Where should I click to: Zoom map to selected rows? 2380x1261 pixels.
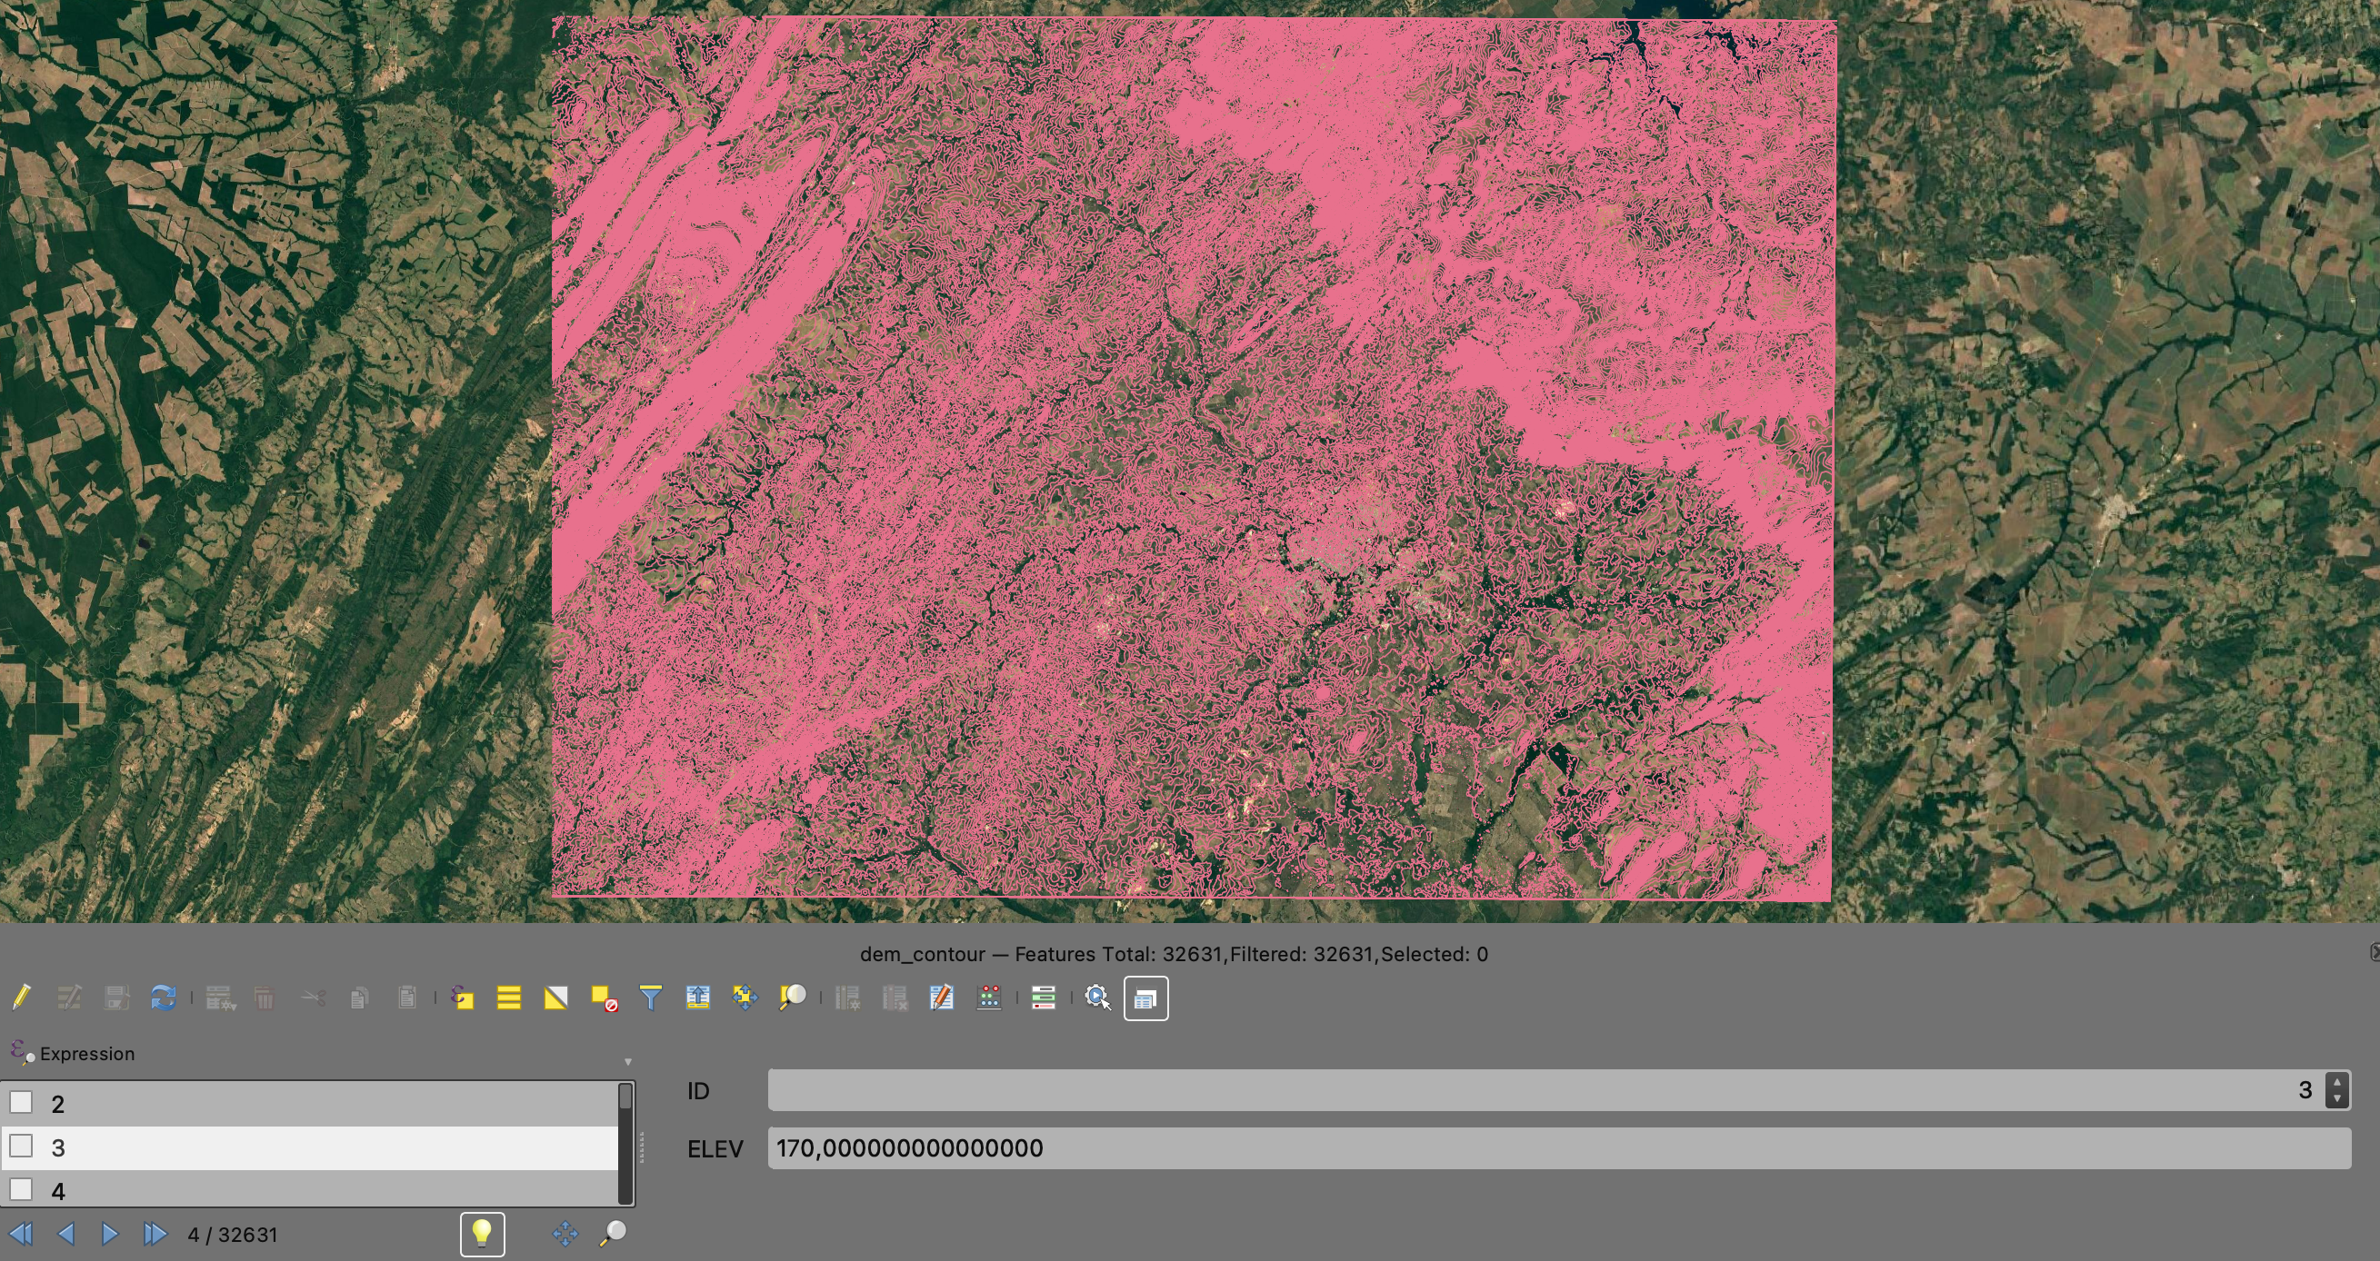tap(793, 998)
